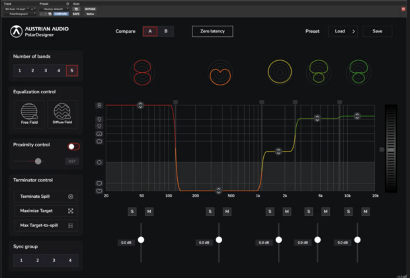Solo the first red band
This screenshot has height=278, width=410.
[132, 212]
